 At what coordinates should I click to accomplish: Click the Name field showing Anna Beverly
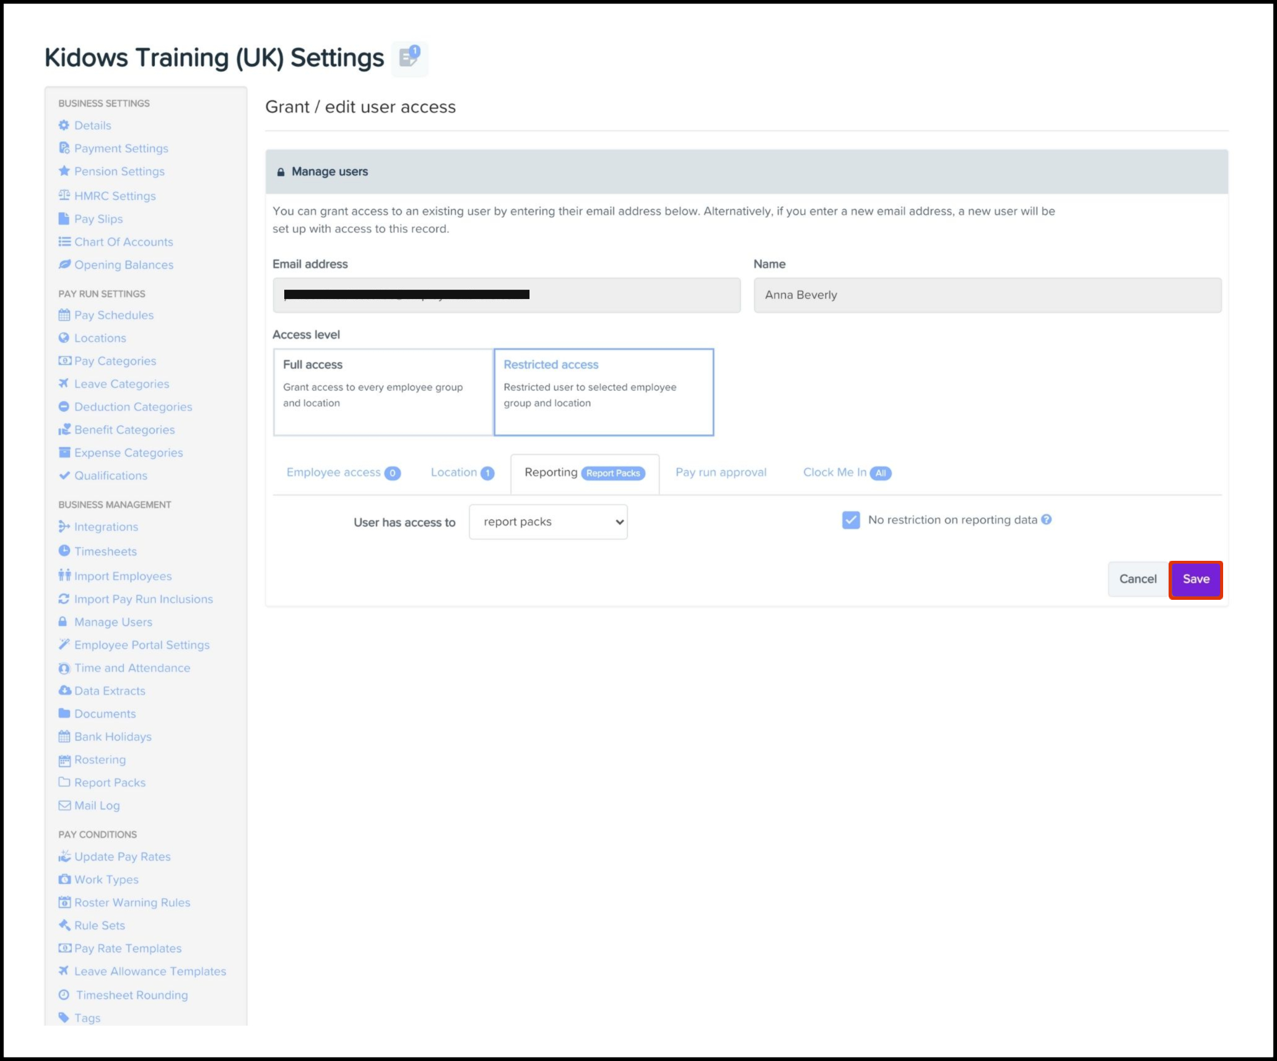987,295
